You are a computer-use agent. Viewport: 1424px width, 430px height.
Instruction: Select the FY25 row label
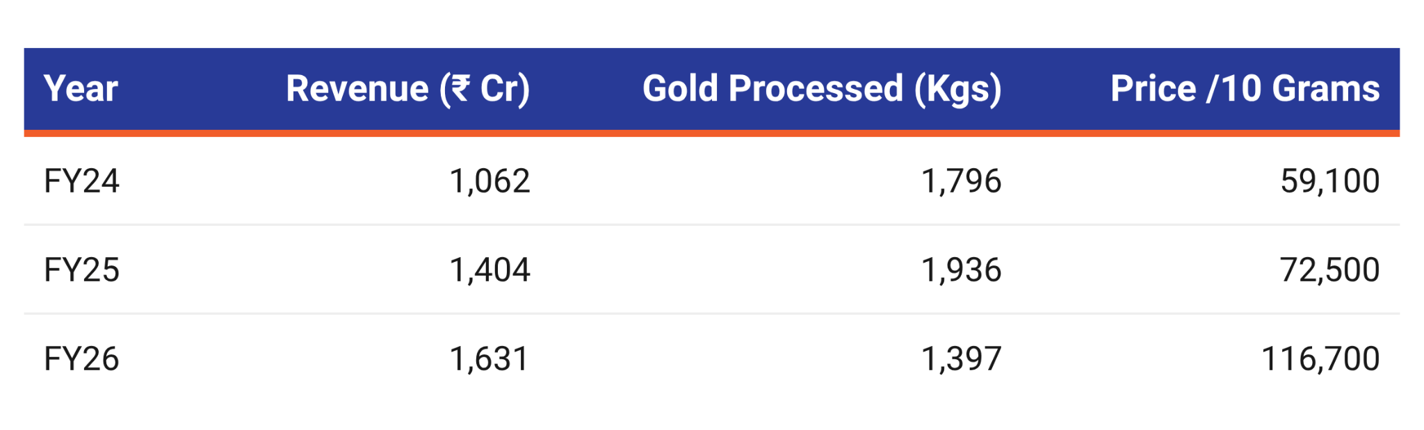pos(81,270)
